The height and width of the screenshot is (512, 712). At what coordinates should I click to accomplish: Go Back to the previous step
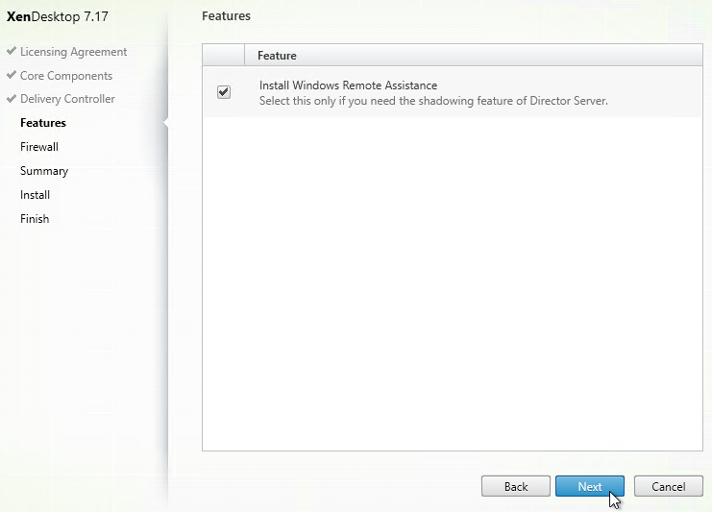[516, 487]
